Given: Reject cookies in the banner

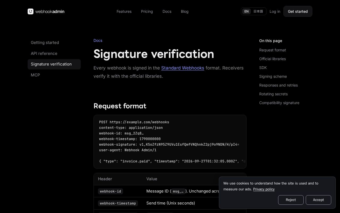Looking at the screenshot, I should 291,200.
